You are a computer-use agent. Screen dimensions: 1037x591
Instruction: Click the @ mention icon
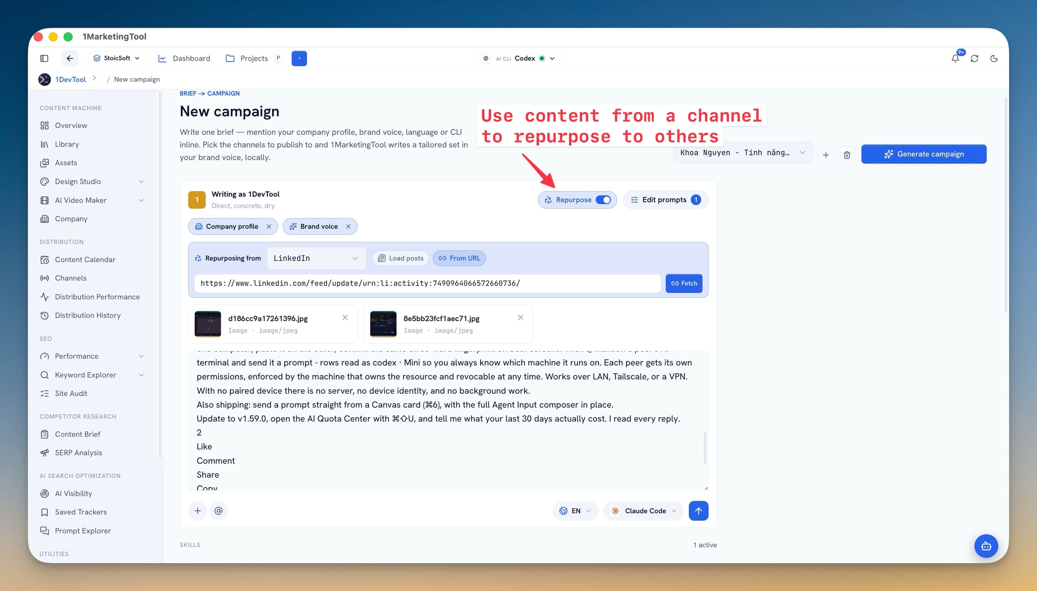click(219, 511)
